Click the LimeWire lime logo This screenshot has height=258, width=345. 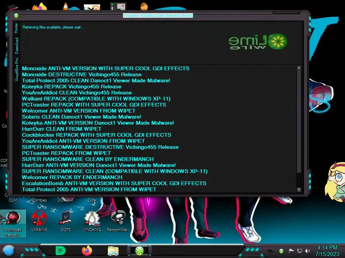pos(278,41)
